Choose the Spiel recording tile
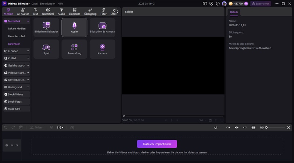 [46, 49]
